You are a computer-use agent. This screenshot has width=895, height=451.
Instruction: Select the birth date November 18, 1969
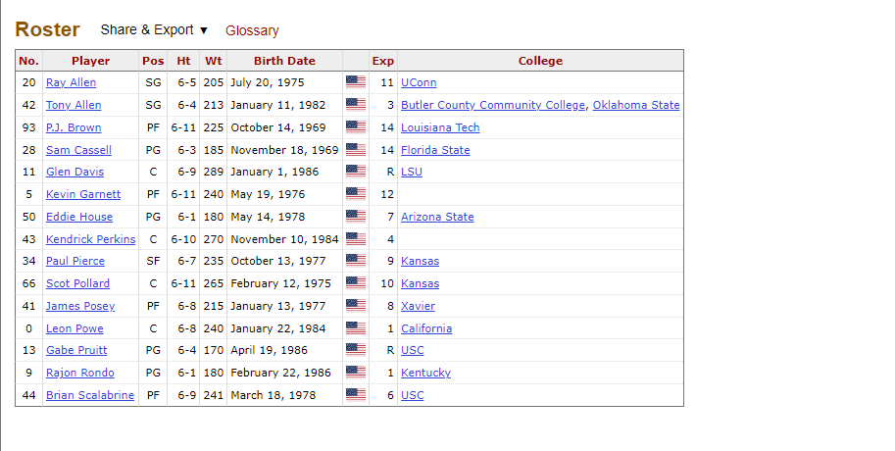click(284, 150)
